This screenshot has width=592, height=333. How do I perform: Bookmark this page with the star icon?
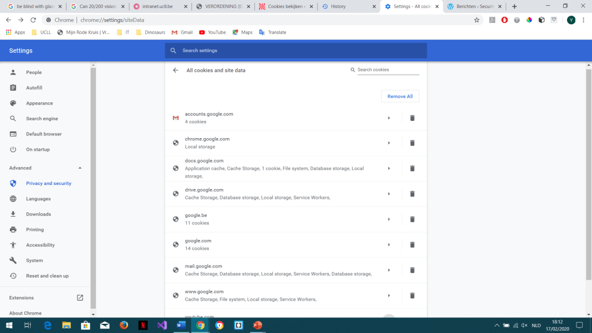click(x=476, y=20)
